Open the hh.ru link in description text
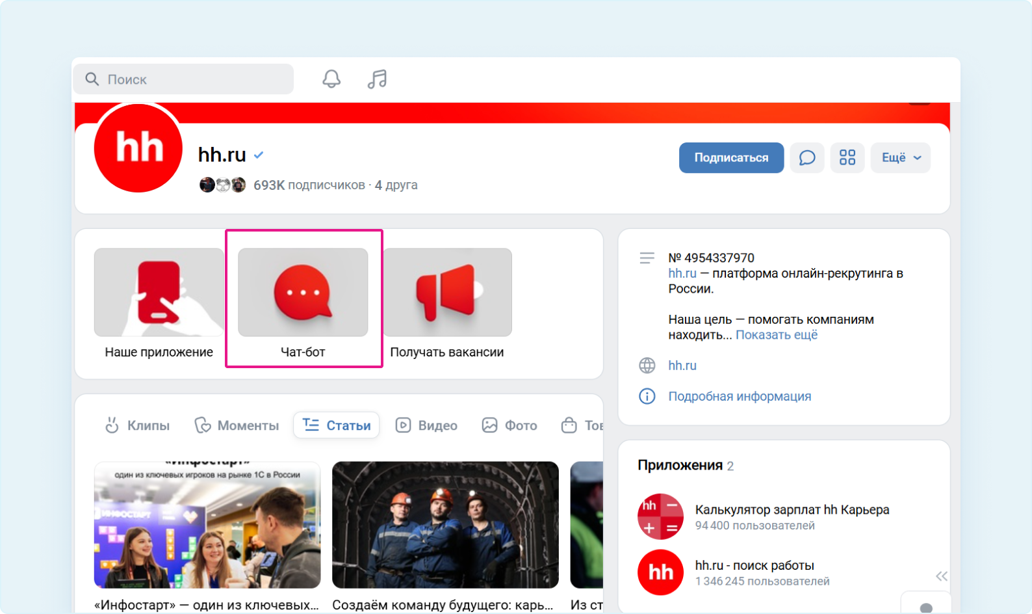Screen dimensions: 1032x614 [682, 273]
